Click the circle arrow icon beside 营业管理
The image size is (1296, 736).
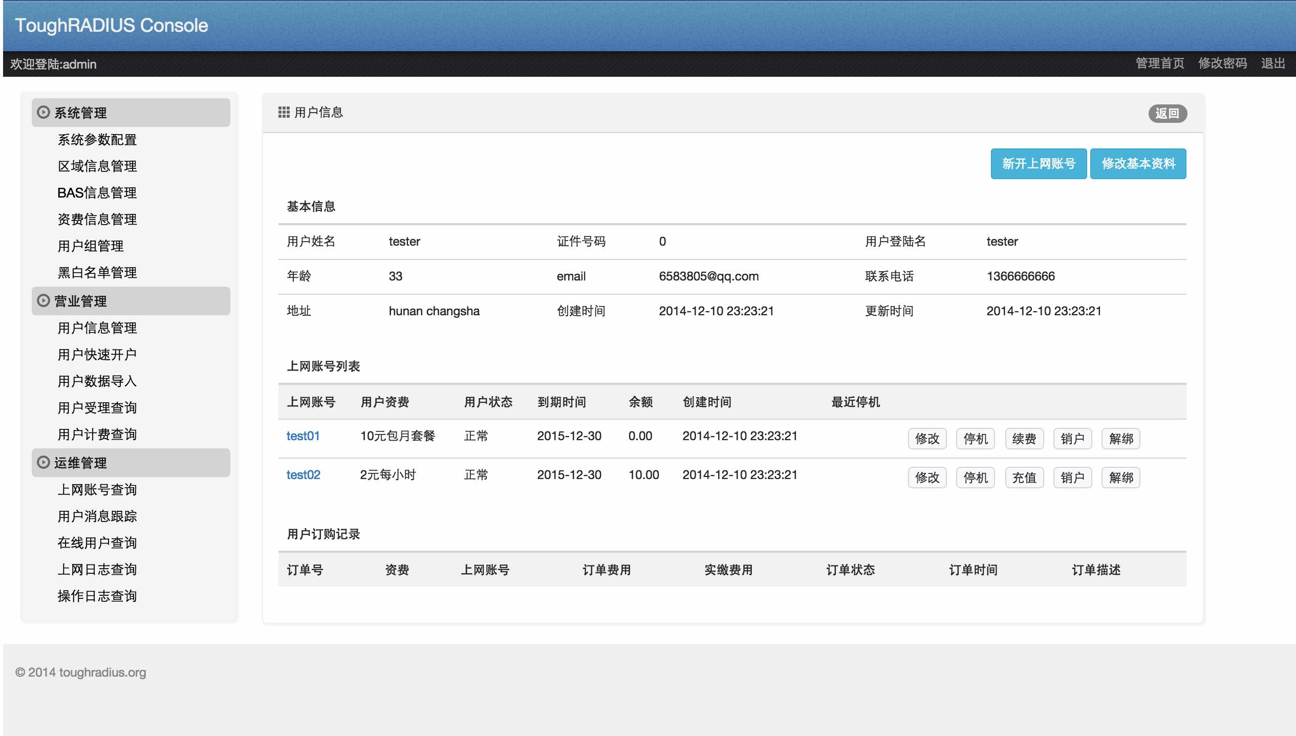click(44, 300)
